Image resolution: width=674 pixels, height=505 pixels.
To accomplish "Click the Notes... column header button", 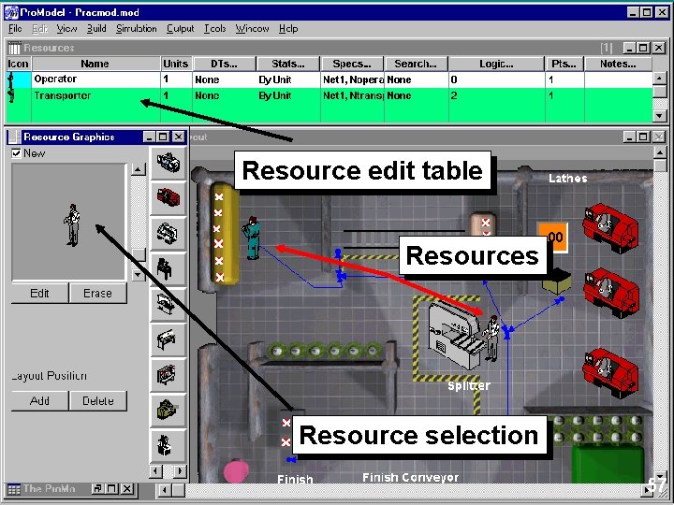I will pyautogui.click(x=618, y=64).
